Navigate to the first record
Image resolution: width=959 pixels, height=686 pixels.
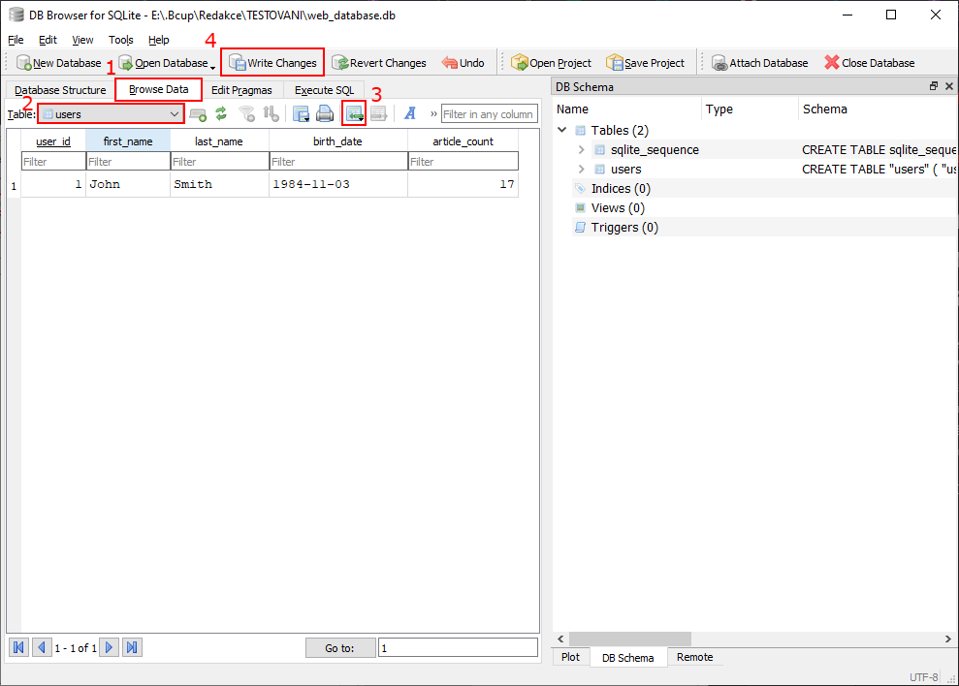point(17,647)
